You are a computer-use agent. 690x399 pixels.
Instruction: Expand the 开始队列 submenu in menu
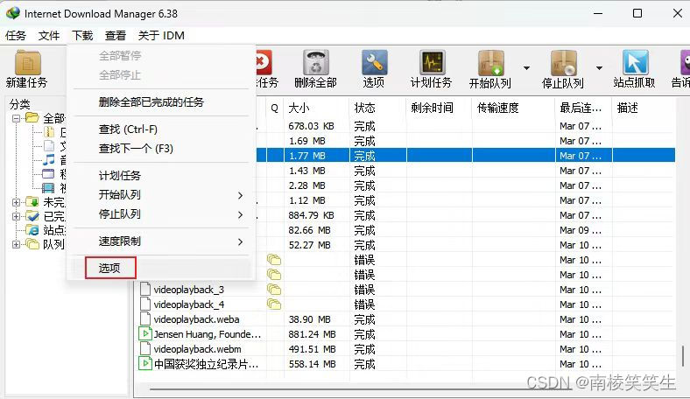[240, 195]
